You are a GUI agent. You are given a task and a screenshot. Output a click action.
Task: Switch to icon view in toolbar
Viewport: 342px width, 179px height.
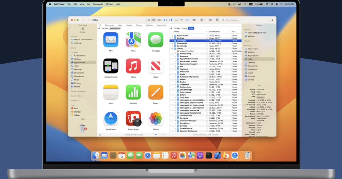point(148,20)
